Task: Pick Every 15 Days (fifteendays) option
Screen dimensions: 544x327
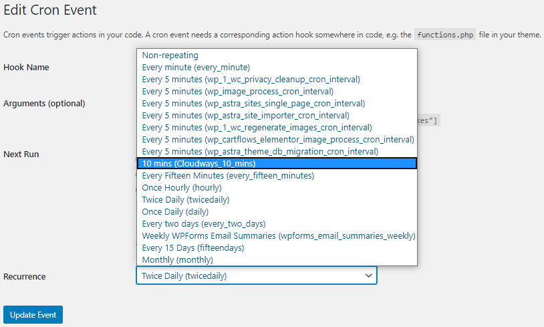Action: pos(192,248)
